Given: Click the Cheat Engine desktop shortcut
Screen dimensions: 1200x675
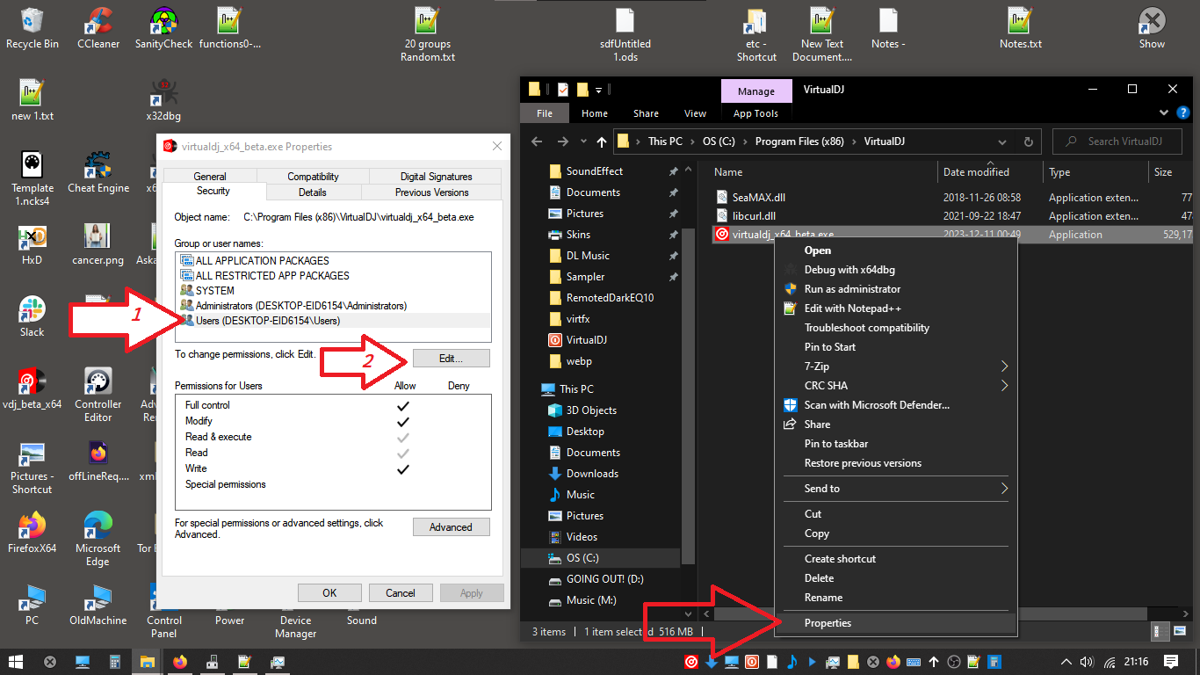Looking at the screenshot, I should coord(98,171).
